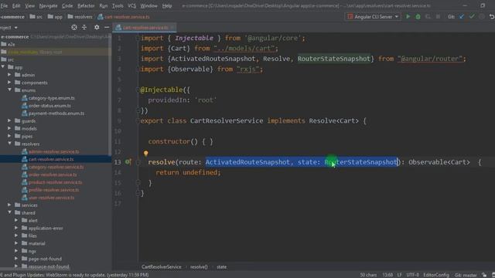Fold the resolve method at line 13

138,162
